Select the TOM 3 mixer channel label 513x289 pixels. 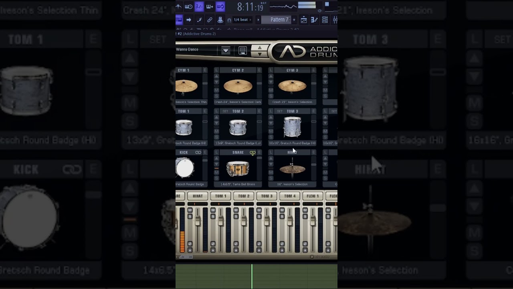point(267,196)
